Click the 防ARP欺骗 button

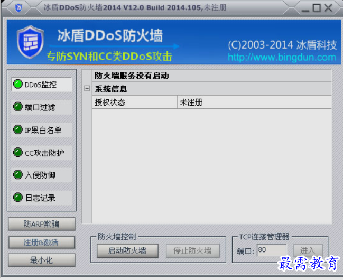42,224
